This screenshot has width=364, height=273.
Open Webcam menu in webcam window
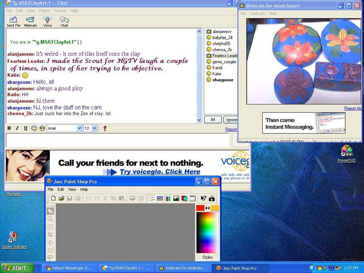tap(258, 14)
